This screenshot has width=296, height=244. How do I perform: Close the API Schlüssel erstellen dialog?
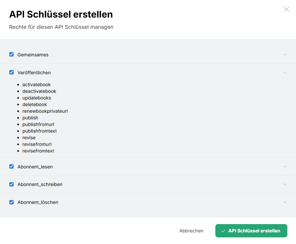point(286,9)
